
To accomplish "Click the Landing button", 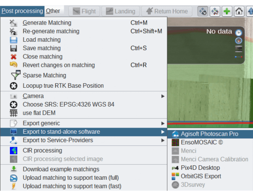I will pos(121,11).
